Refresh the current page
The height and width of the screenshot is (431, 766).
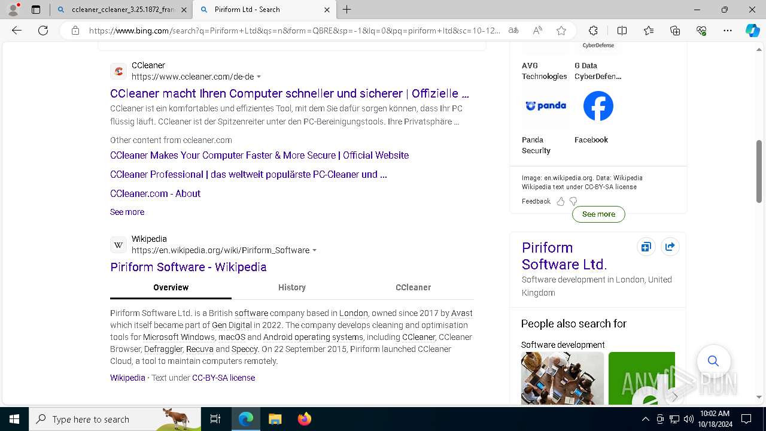43,31
